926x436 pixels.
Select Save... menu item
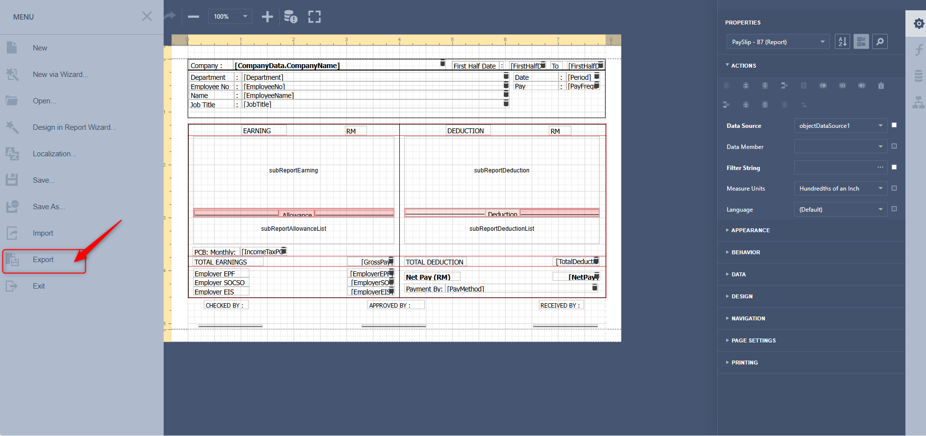pos(44,180)
